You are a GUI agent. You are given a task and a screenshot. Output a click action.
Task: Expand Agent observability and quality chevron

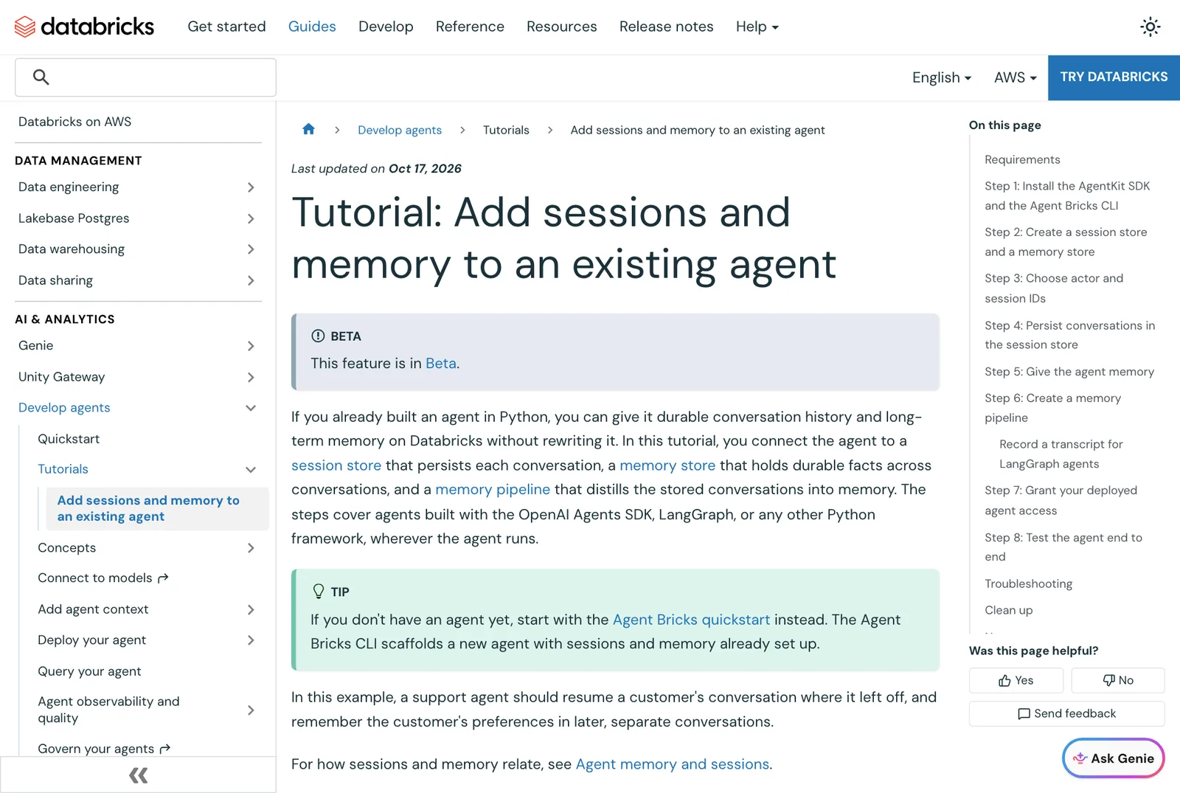(x=251, y=710)
